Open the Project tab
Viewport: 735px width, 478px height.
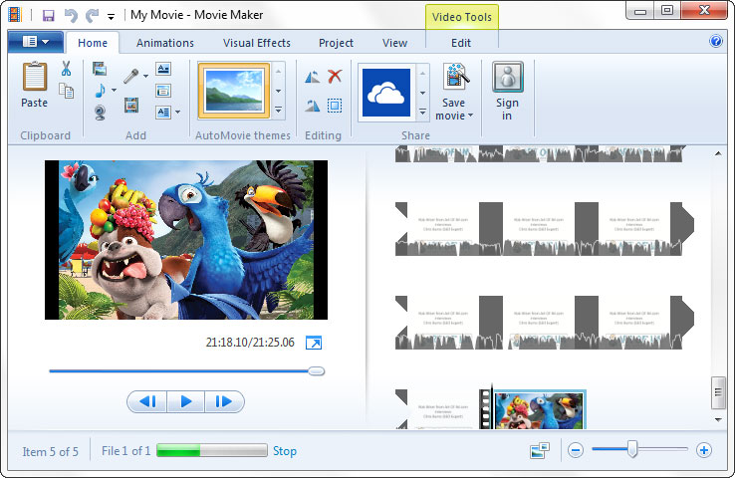[336, 43]
